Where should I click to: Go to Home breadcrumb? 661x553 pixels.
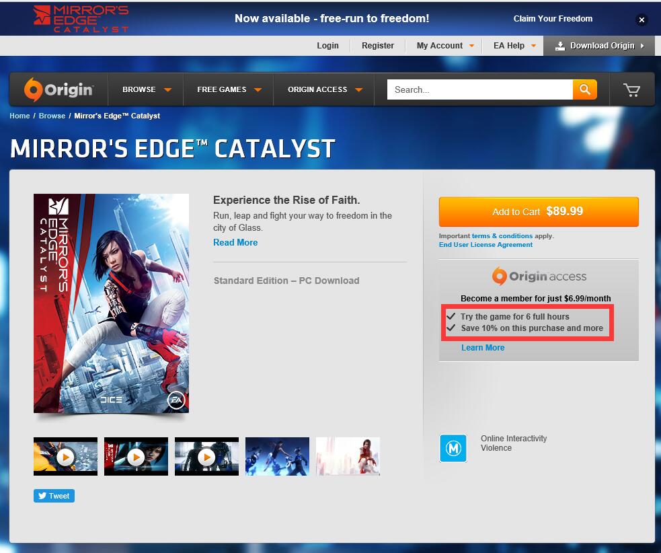[x=20, y=116]
